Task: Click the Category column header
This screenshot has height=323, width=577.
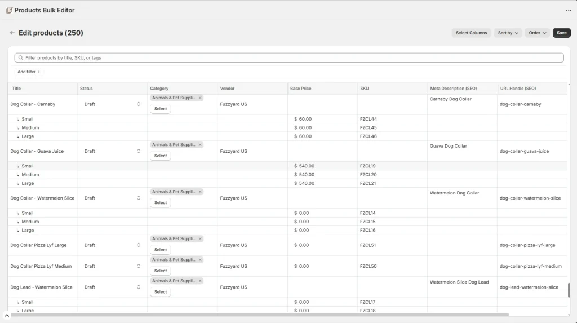Action: coord(183,89)
